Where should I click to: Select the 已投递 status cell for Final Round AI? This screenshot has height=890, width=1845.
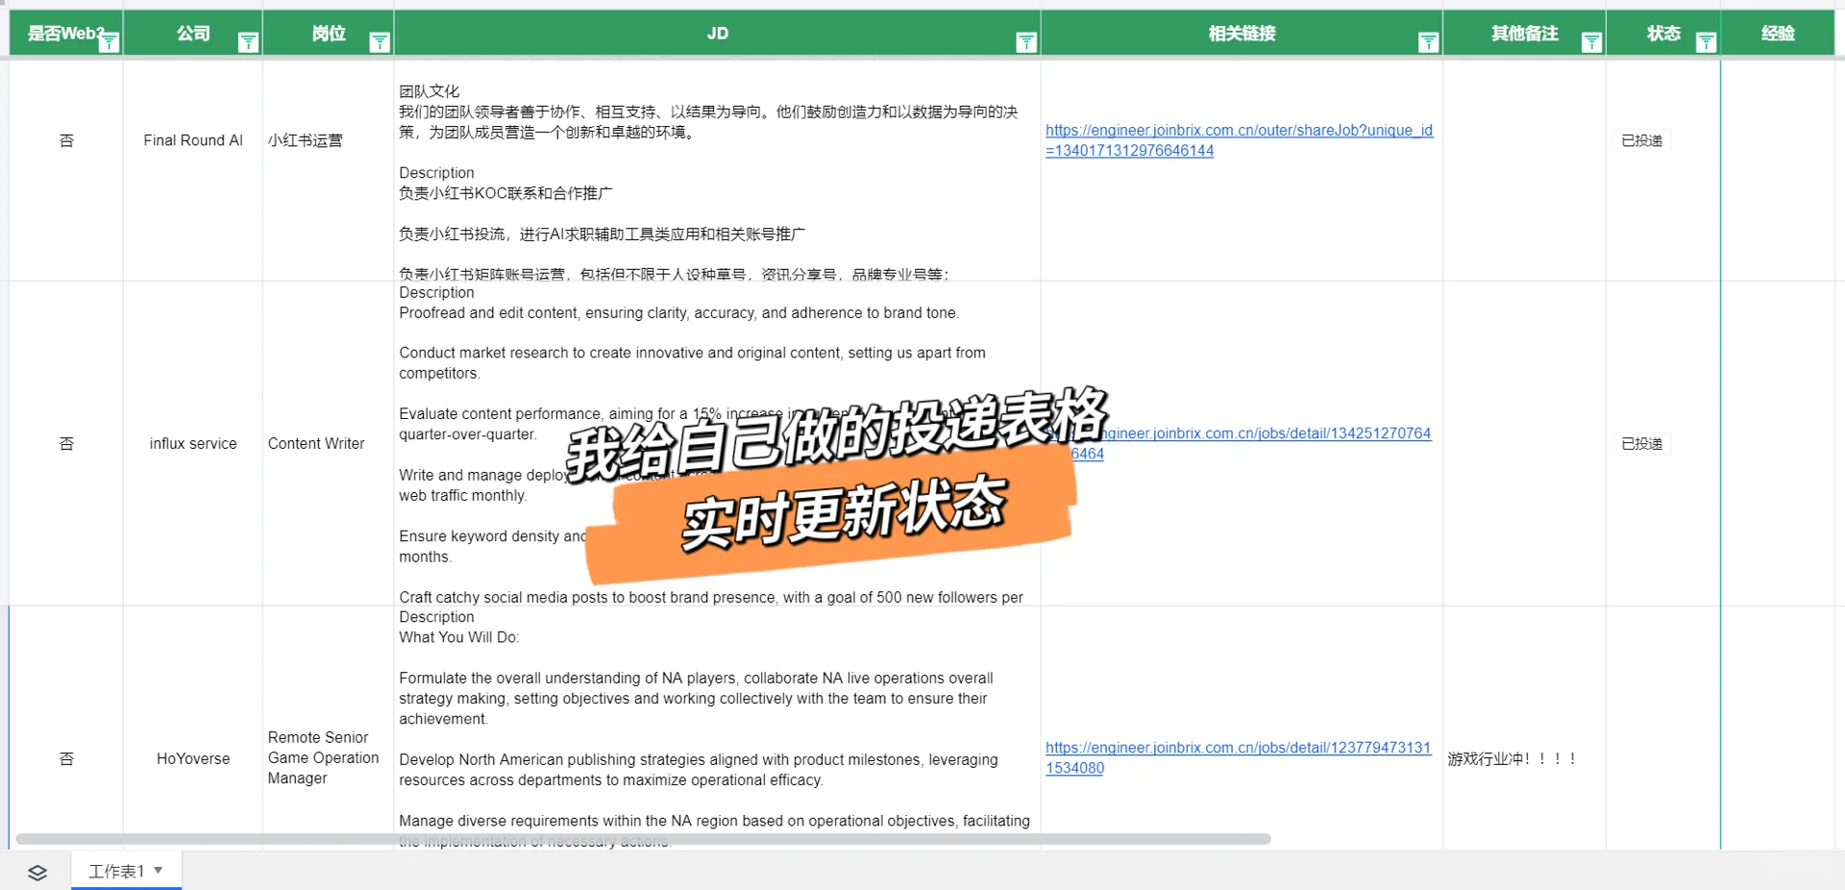tap(1640, 140)
